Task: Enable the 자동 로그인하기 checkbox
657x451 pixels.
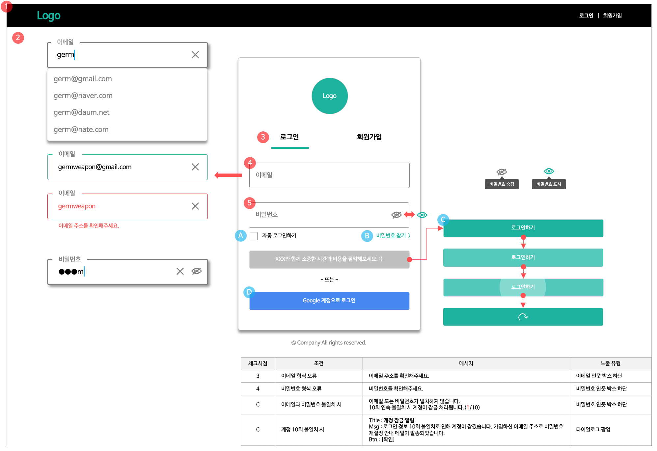Action: click(x=254, y=236)
